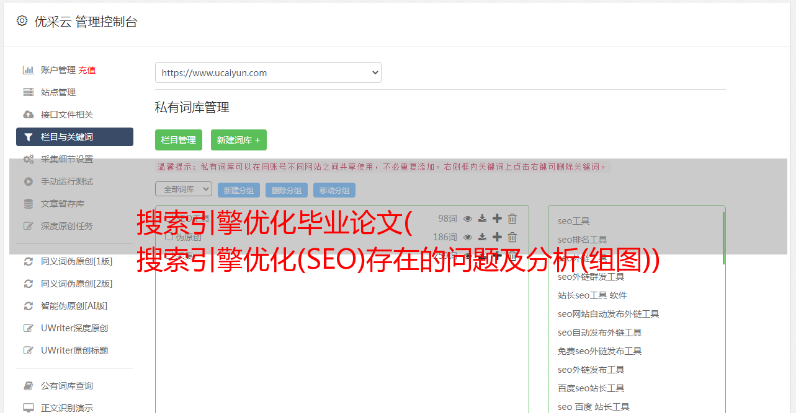796x413 pixels.
Task: Click the 移动分组 button
Action: [334, 190]
